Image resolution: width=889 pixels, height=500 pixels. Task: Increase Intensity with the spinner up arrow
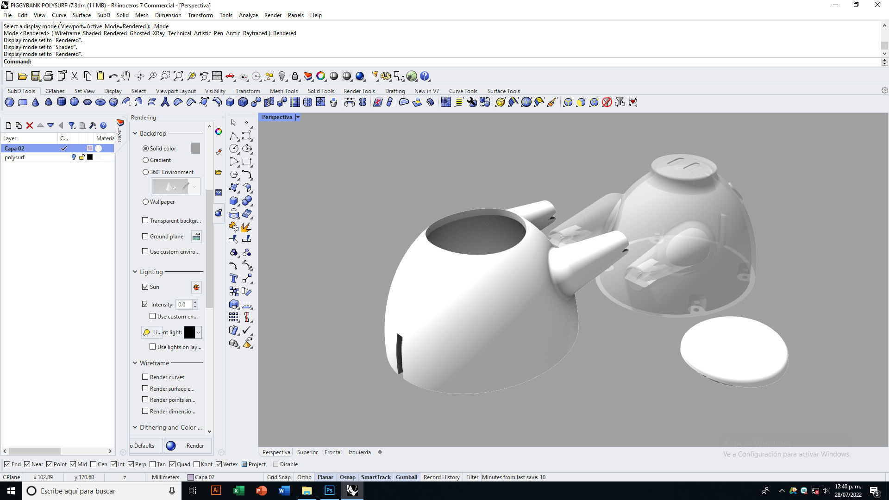195,302
